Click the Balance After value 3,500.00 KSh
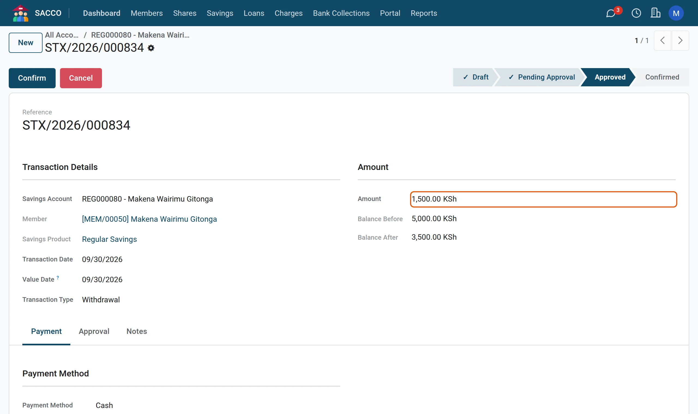Viewport: 698px width, 414px height. click(434, 237)
